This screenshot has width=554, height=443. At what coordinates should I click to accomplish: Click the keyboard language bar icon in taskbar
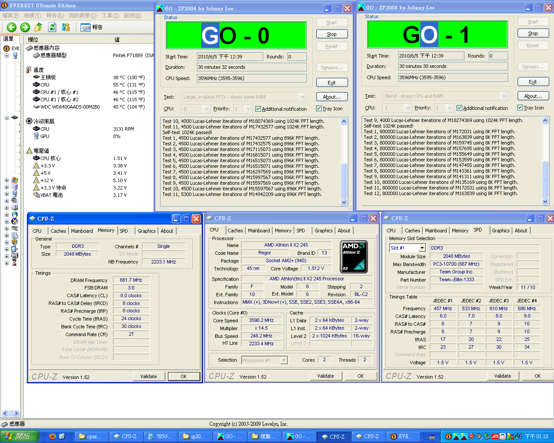[432, 437]
